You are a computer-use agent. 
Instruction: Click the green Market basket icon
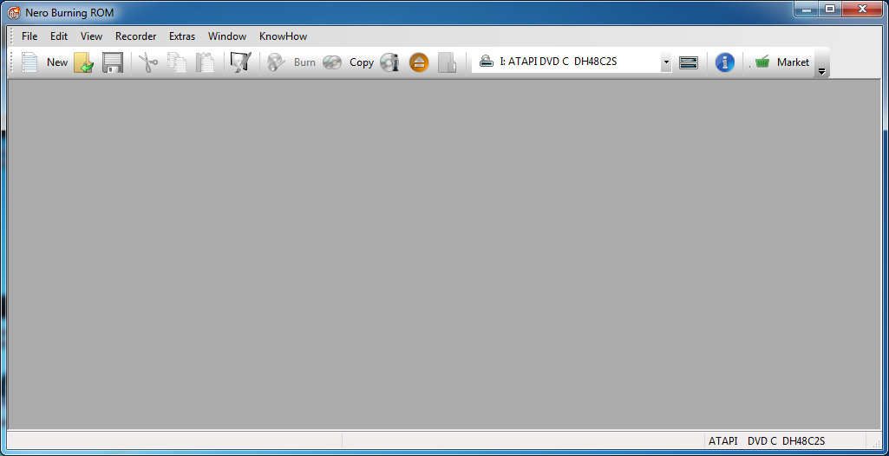coord(762,62)
